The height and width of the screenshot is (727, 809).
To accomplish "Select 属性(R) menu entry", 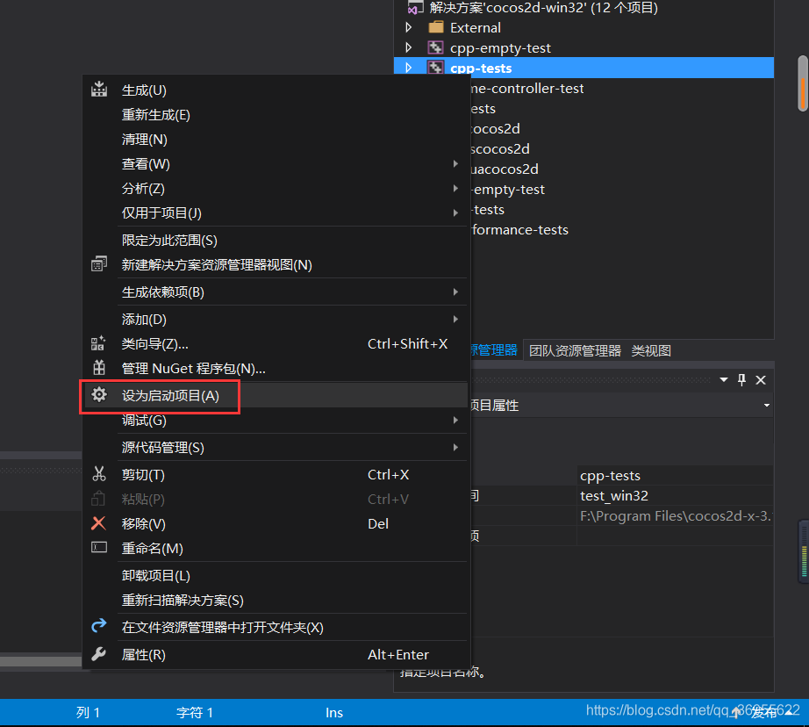I will click(276, 655).
